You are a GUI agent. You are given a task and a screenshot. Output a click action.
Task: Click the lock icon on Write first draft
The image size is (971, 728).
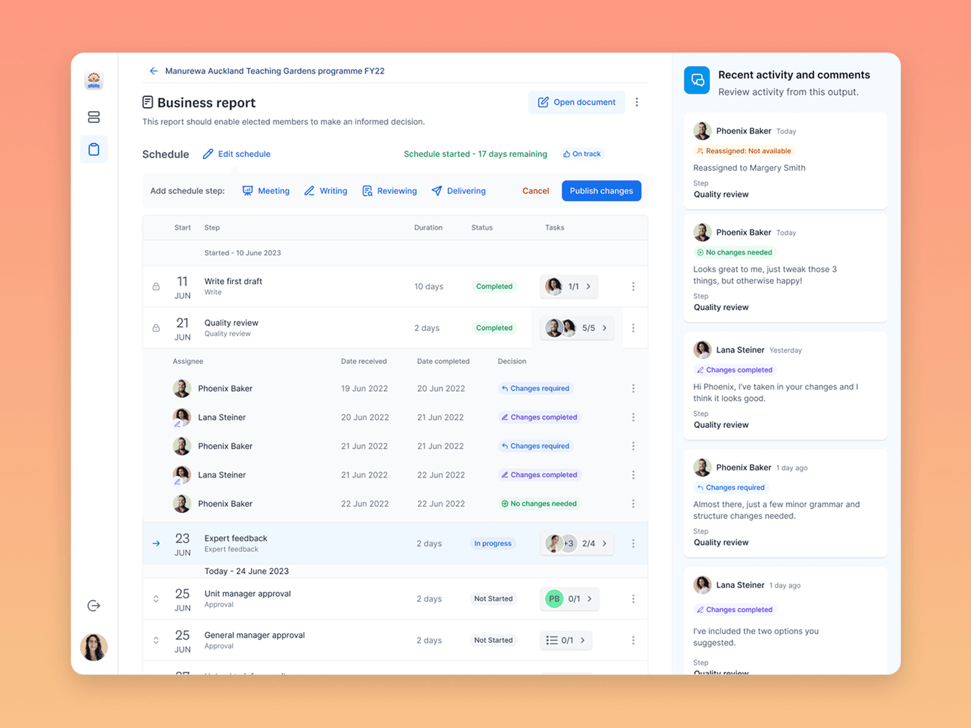[156, 286]
